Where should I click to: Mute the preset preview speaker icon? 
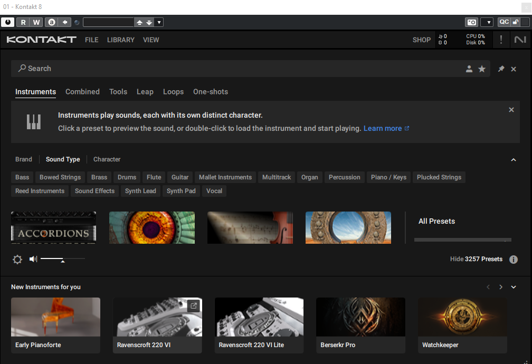click(33, 259)
